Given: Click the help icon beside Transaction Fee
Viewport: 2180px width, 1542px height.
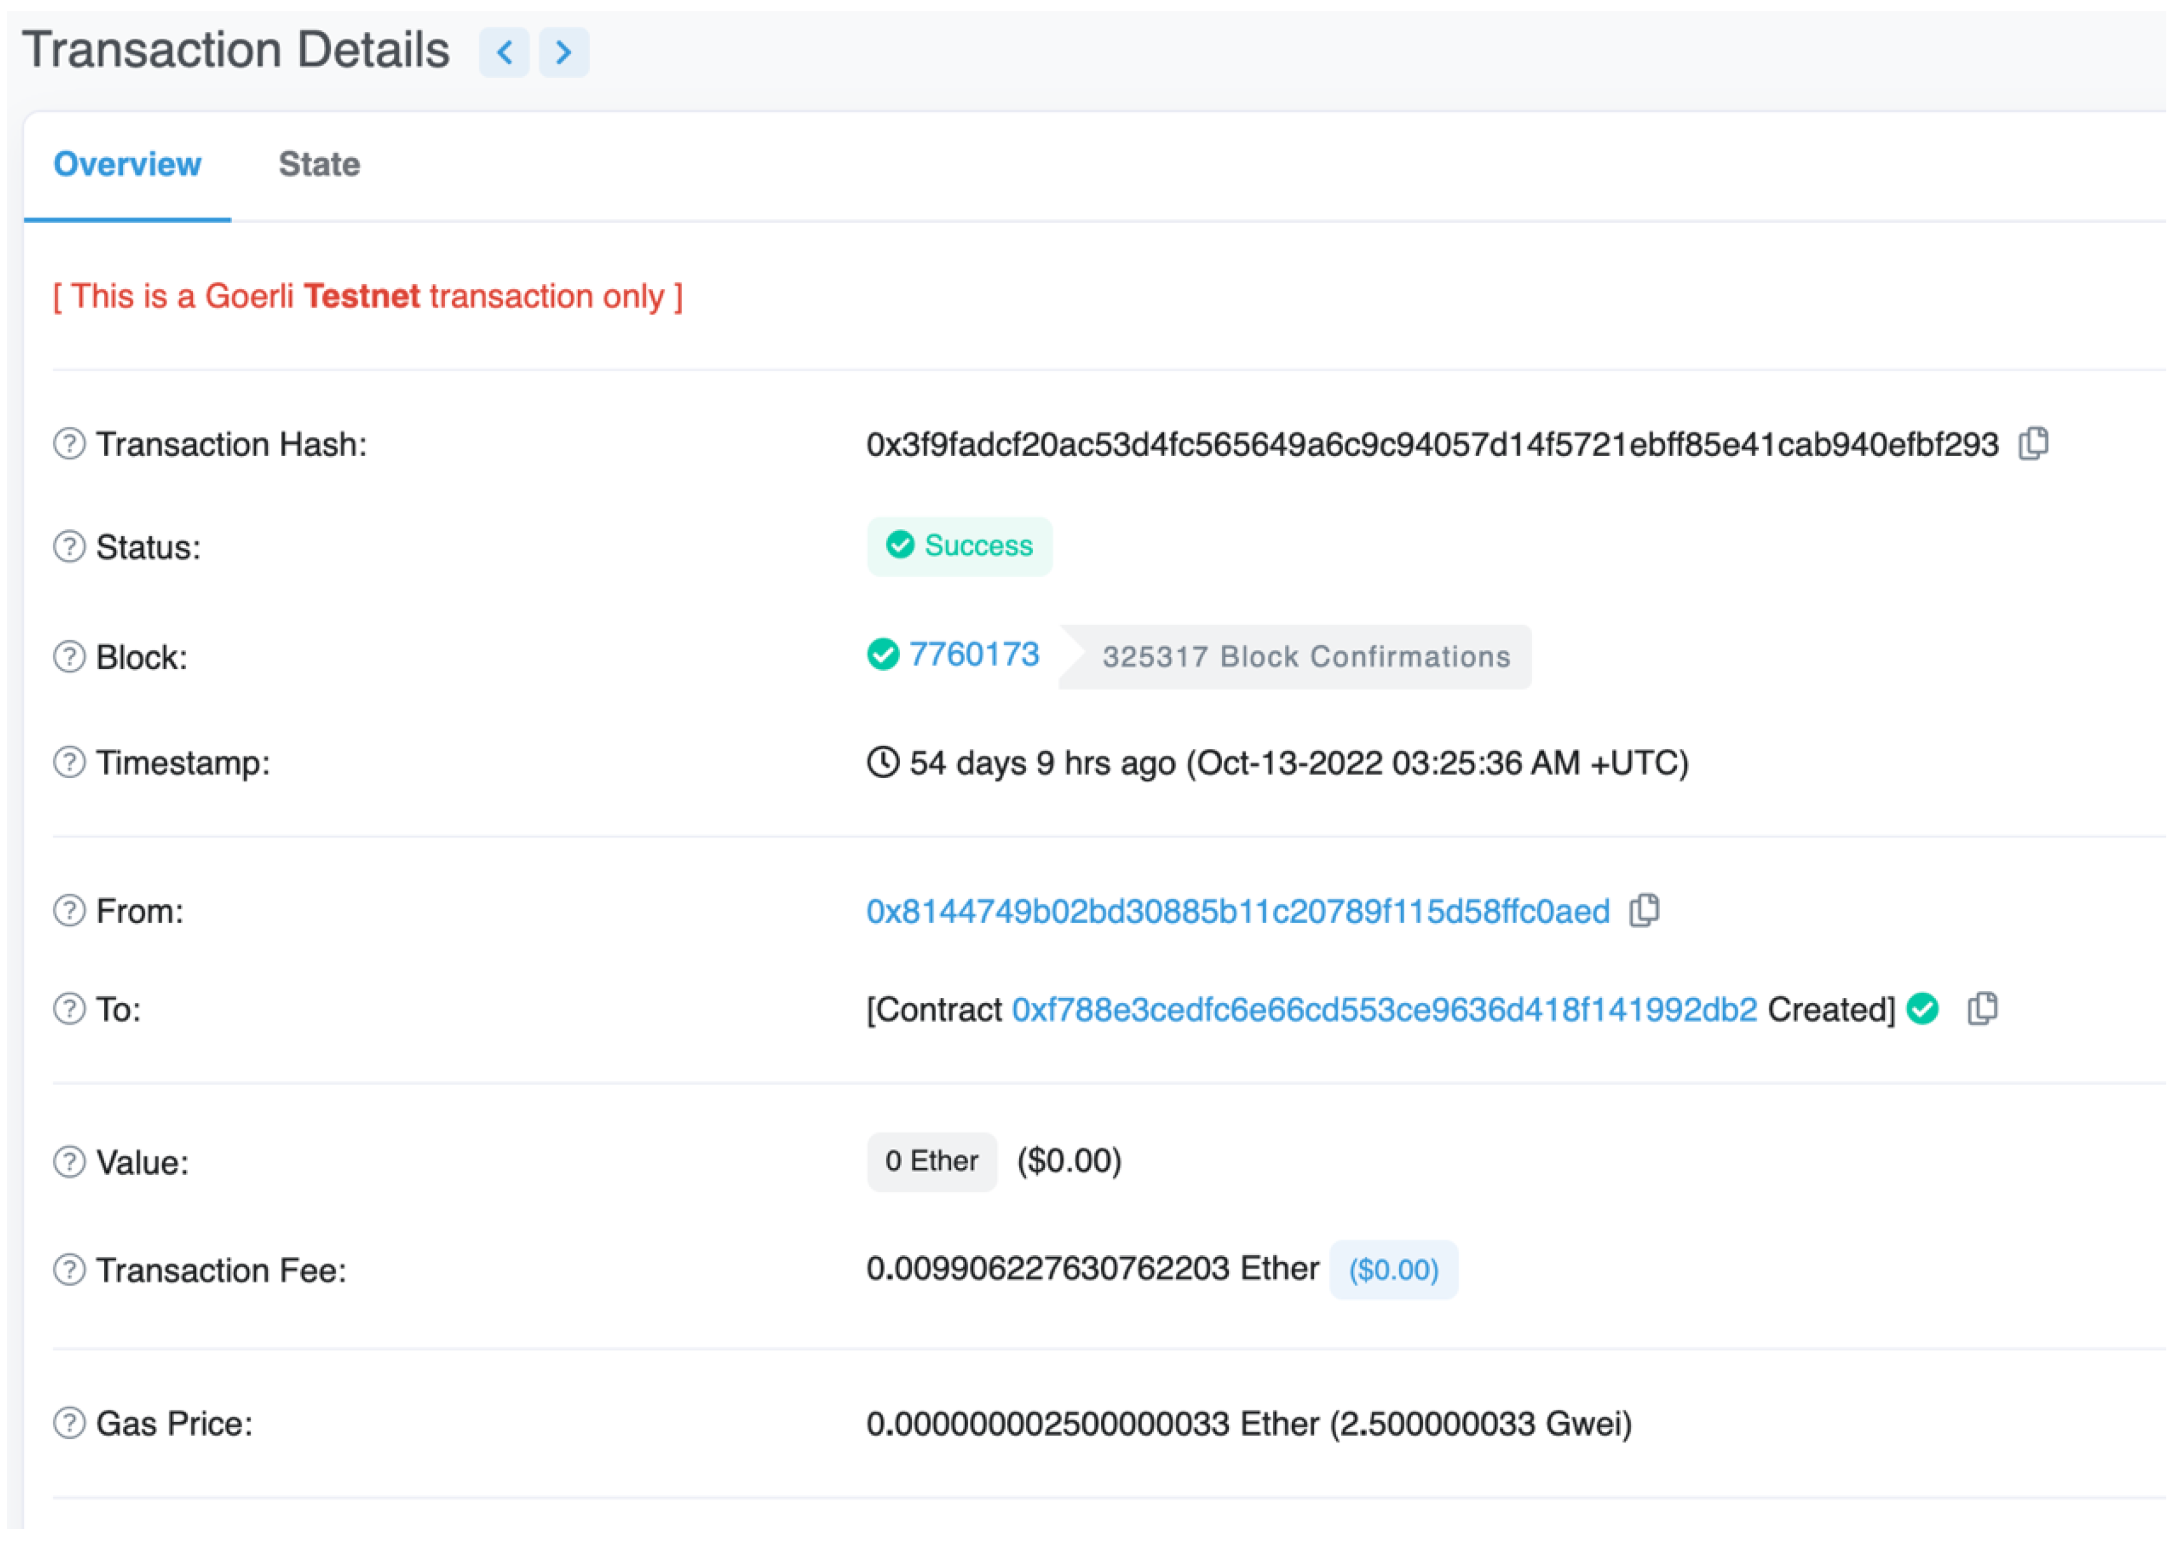Looking at the screenshot, I should click(67, 1269).
